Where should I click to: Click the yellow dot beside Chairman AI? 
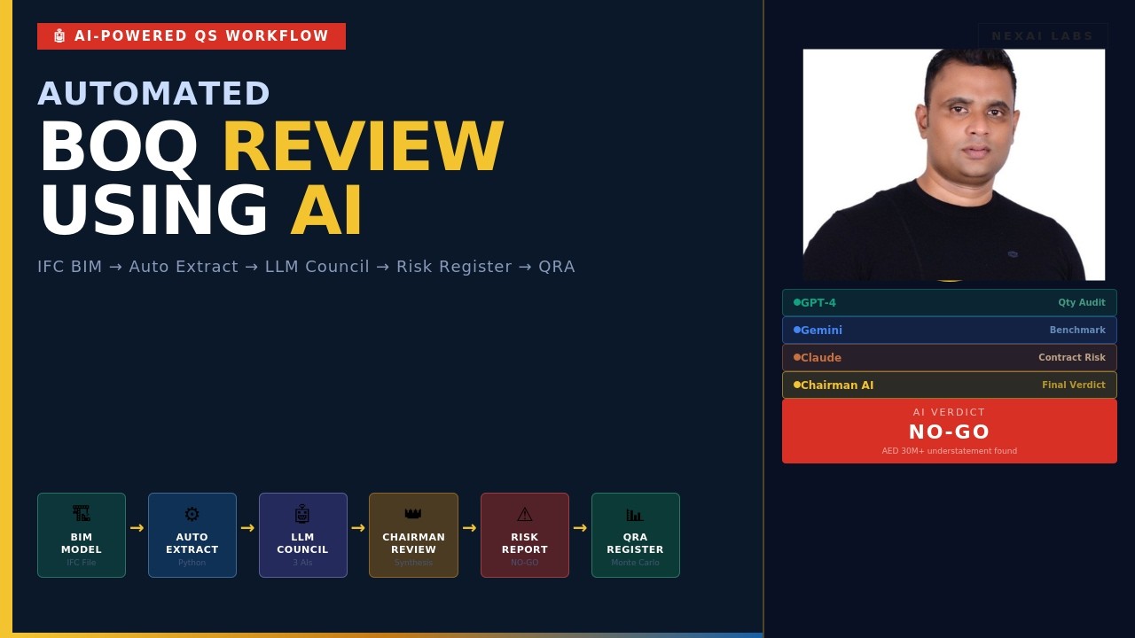(797, 385)
